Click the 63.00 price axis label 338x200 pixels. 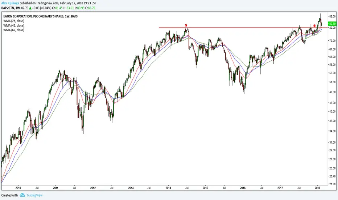click(x=332, y=57)
